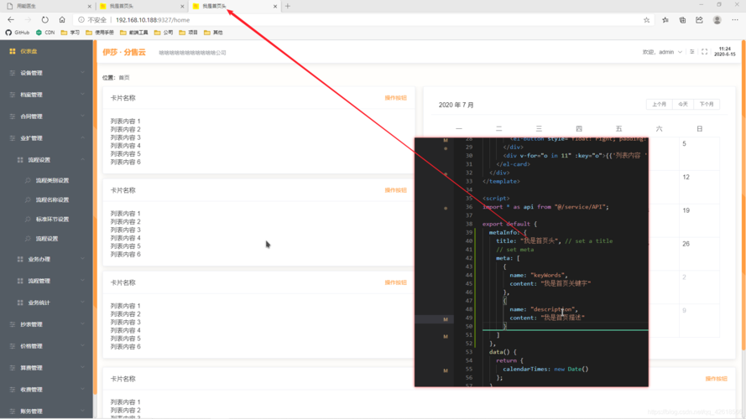Click 操作按钮 at bottom right card
This screenshot has width=746, height=419.
[716, 379]
